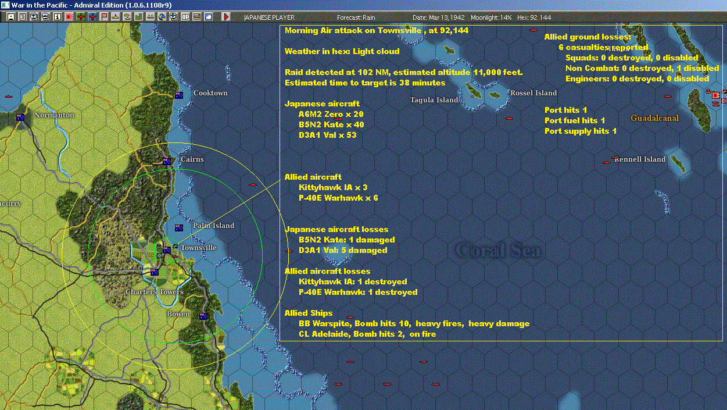Select the Bowen base flag
The width and height of the screenshot is (727, 410).
203,316
